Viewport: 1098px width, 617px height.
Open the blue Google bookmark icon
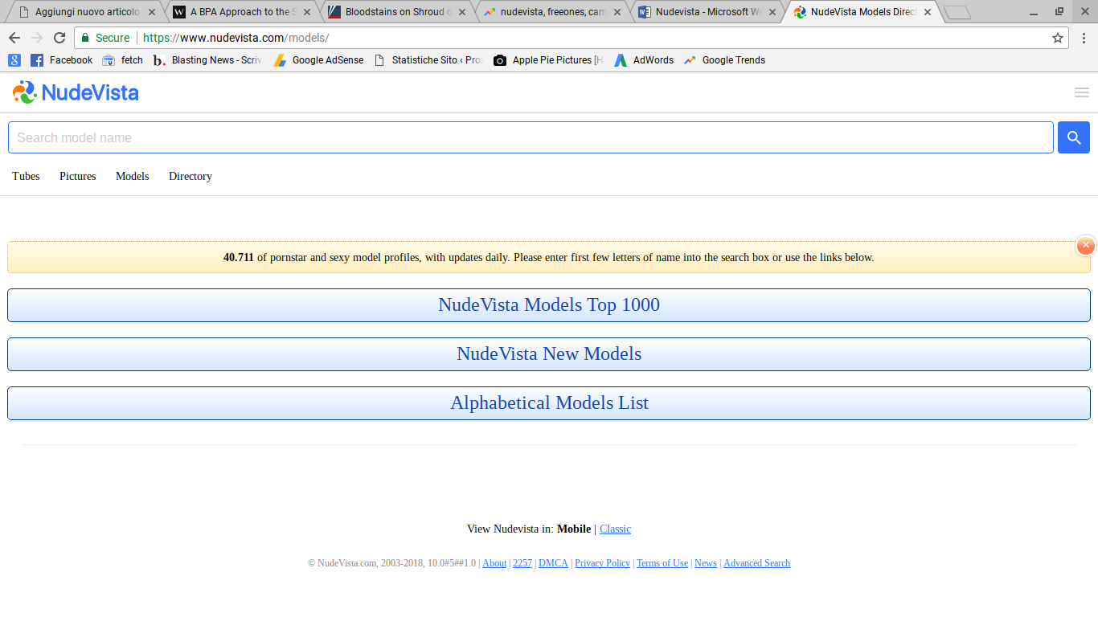(x=14, y=60)
